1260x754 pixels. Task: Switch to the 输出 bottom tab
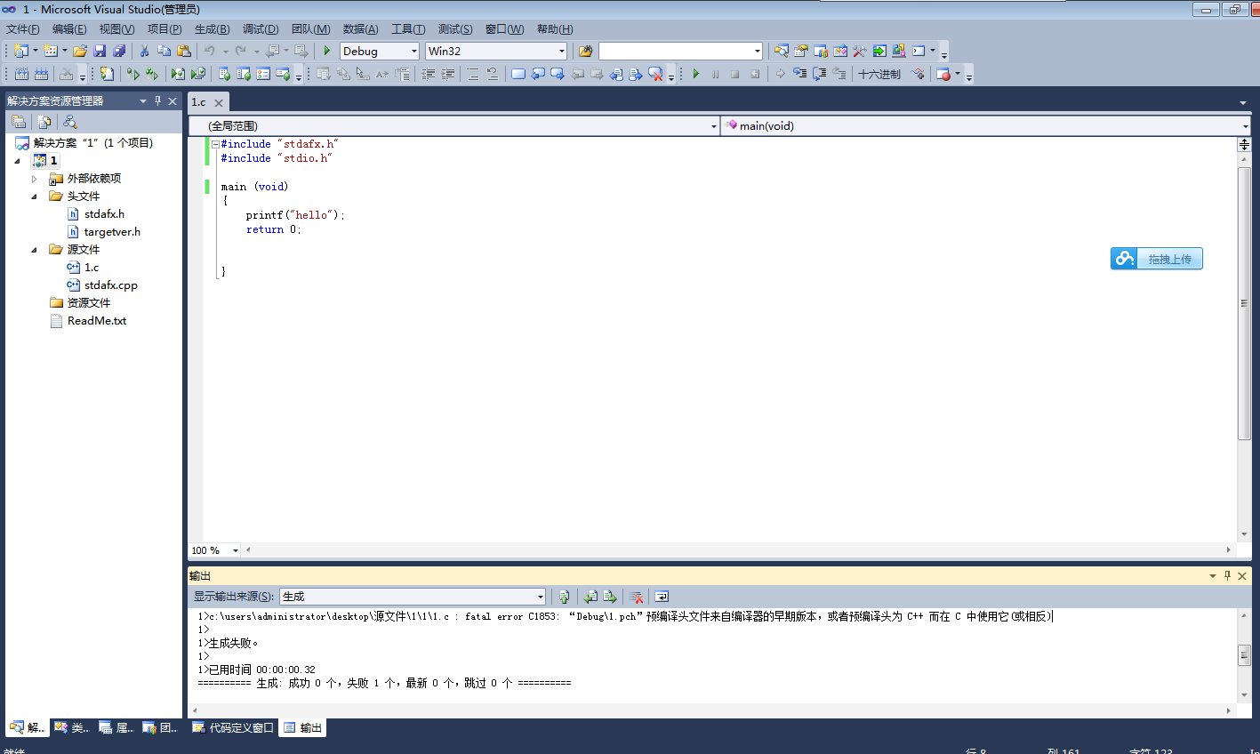[303, 727]
